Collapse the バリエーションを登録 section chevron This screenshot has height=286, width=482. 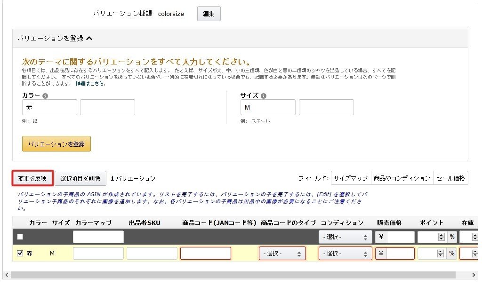click(89, 39)
